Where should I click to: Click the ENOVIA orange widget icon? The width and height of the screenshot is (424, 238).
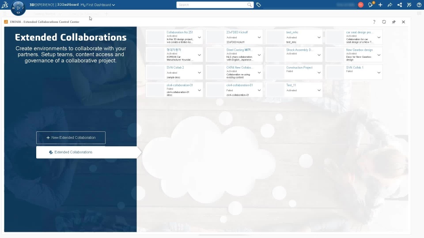point(6,22)
